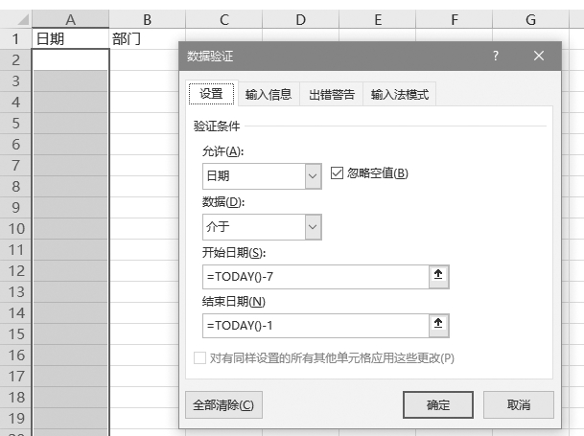Switch to the 设置 tab
584x436 pixels.
(211, 94)
